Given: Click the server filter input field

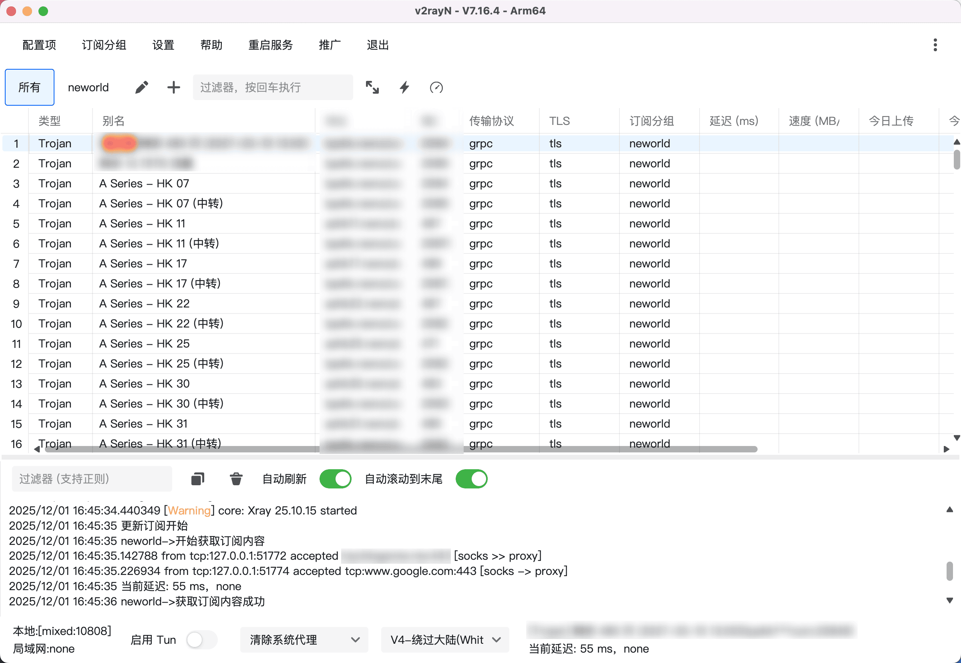Looking at the screenshot, I should [273, 87].
